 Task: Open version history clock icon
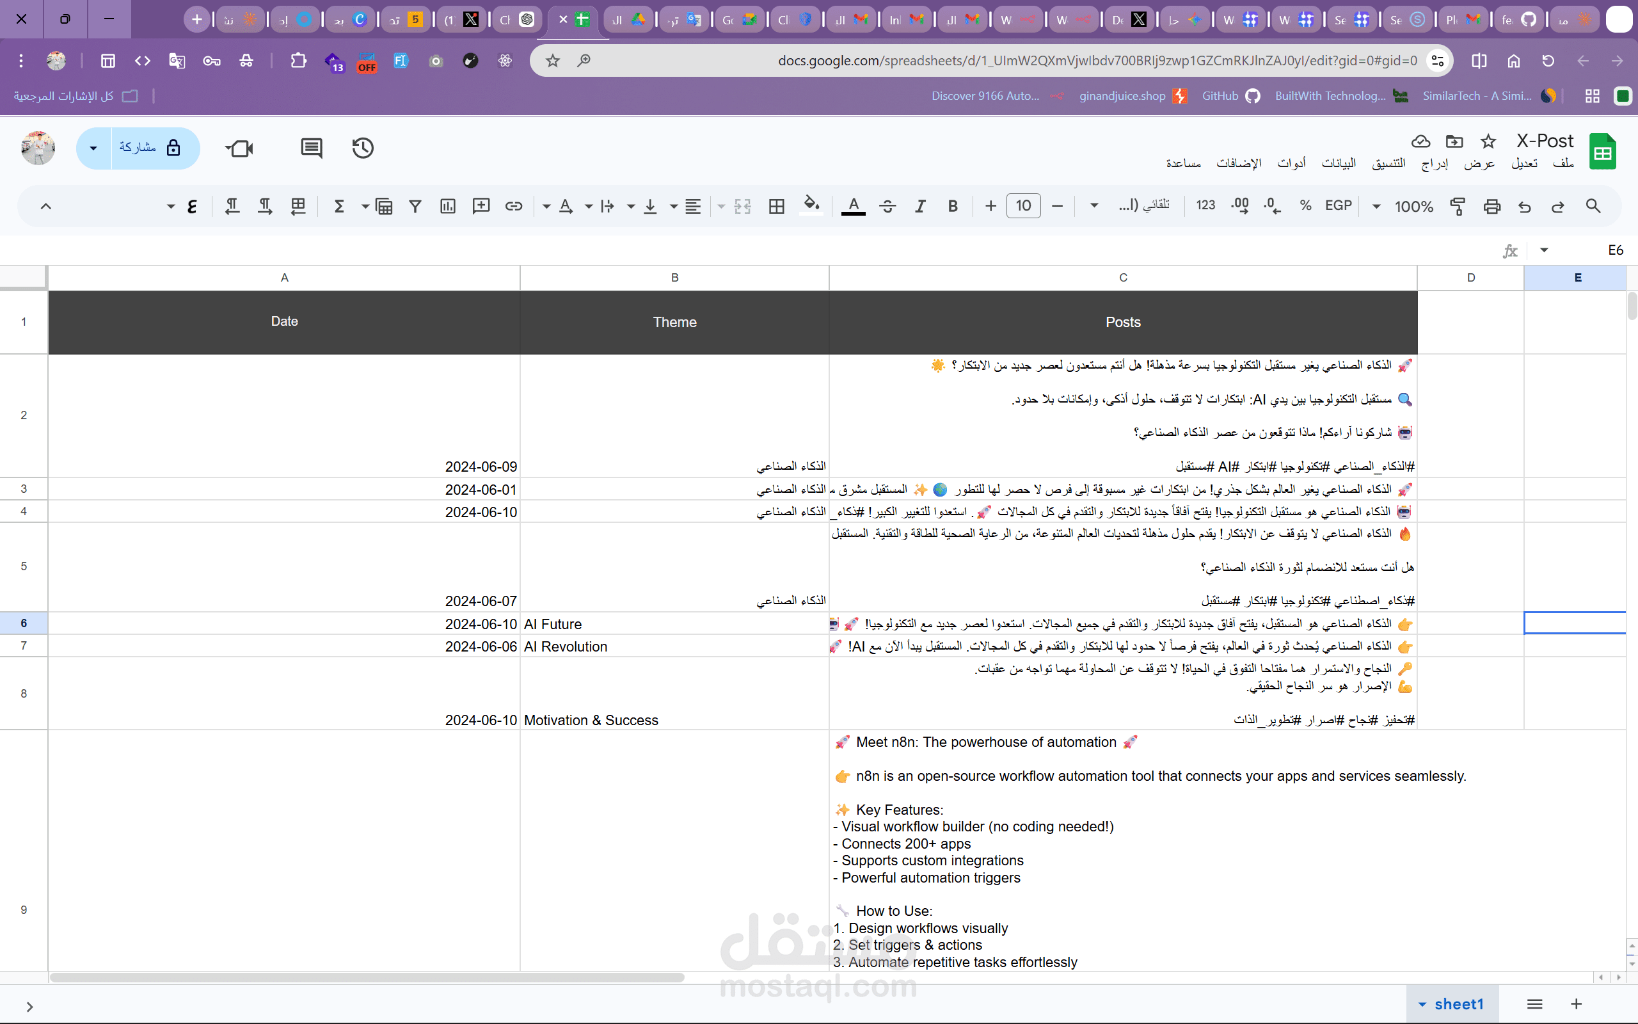click(363, 148)
